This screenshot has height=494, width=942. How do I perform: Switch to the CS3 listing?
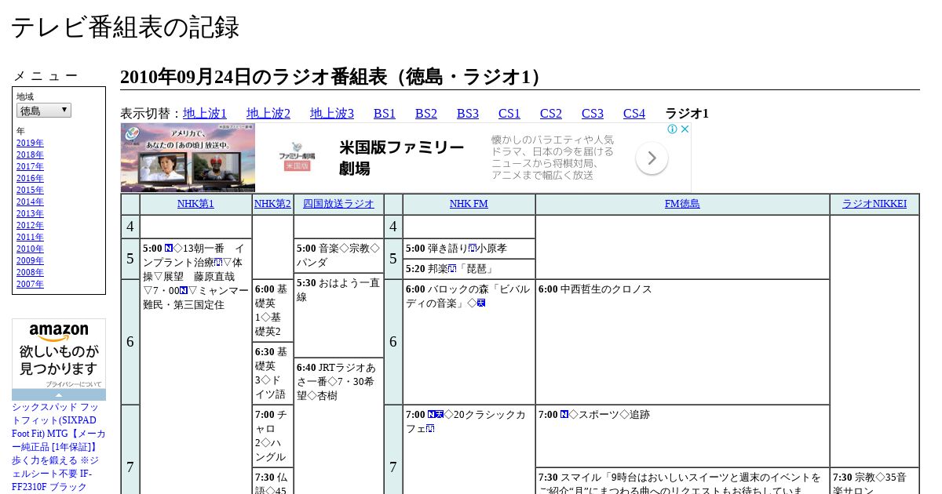pos(593,113)
